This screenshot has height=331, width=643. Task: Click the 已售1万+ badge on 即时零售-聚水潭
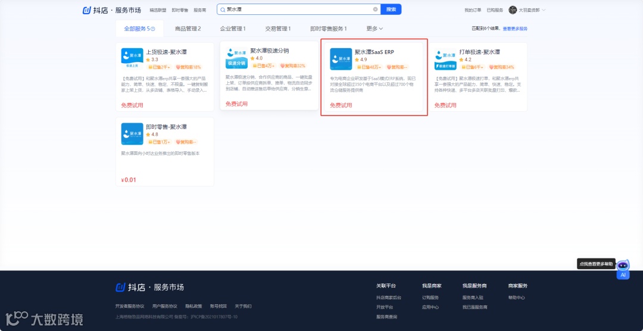coord(160,142)
